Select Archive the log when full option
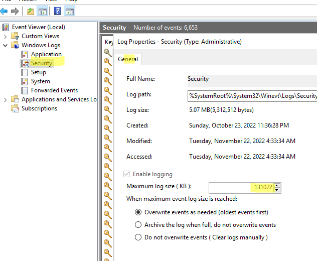 (x=138, y=225)
